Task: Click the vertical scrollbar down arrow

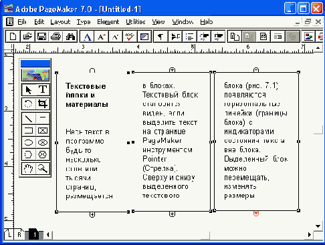Action: [318, 226]
